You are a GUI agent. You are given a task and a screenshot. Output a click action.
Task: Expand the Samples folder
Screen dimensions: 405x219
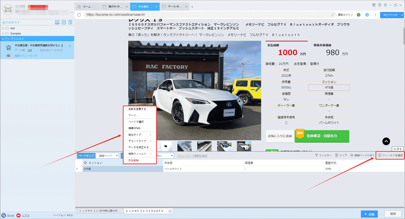tap(3, 33)
